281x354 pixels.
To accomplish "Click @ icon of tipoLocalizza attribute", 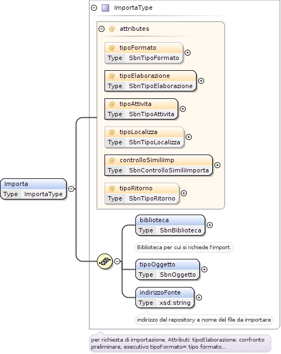I will click(112, 132).
